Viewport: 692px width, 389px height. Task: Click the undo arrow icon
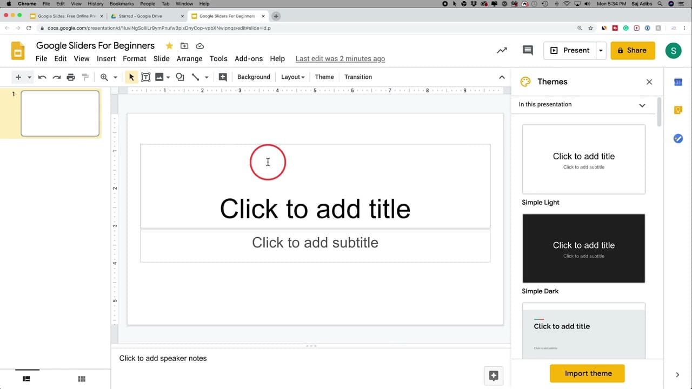tap(42, 77)
